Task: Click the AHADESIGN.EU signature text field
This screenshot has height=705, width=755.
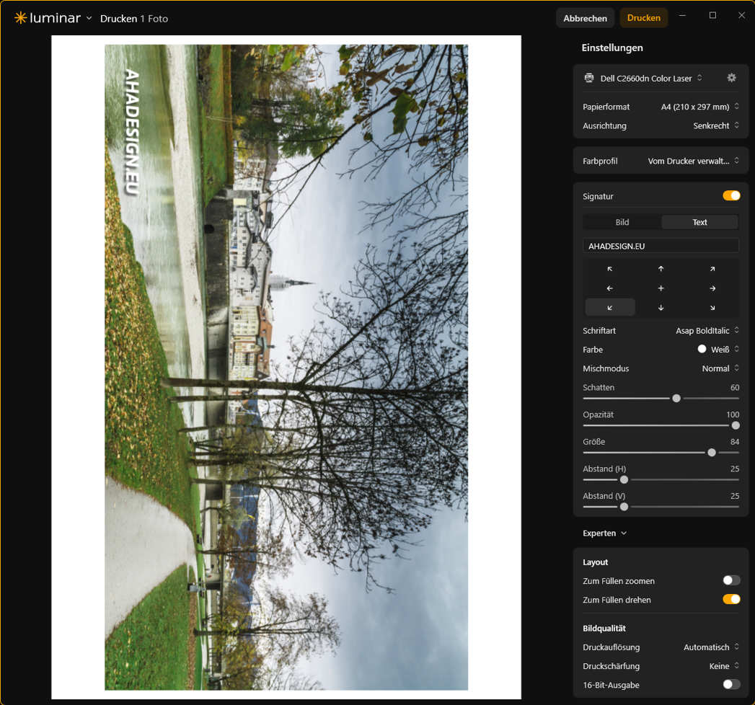Action: [x=661, y=246]
